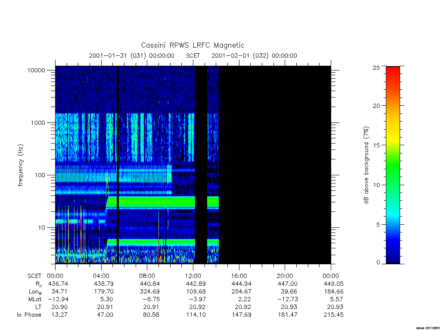The height and width of the screenshot is (330, 441).
Task: Click the 08:00 SCET time label
Action: [147, 276]
